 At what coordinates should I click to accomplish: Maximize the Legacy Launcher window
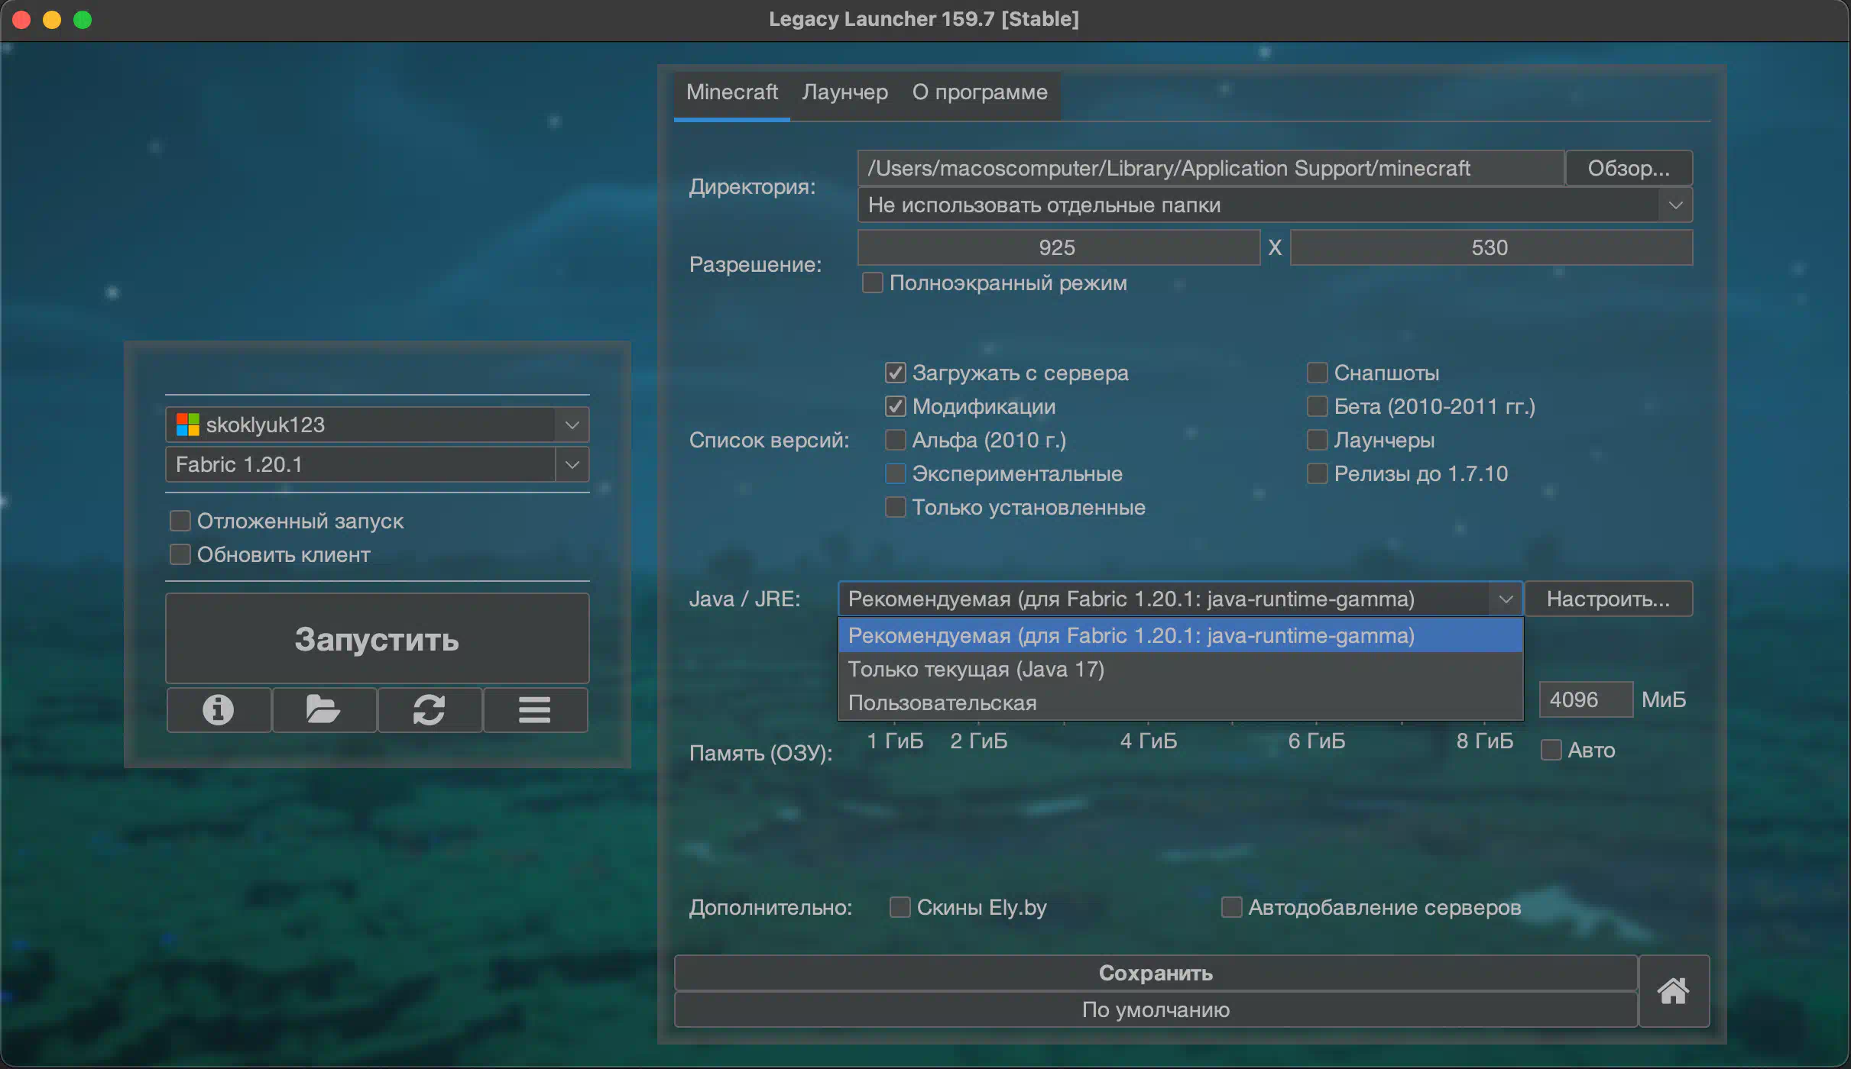point(83,20)
